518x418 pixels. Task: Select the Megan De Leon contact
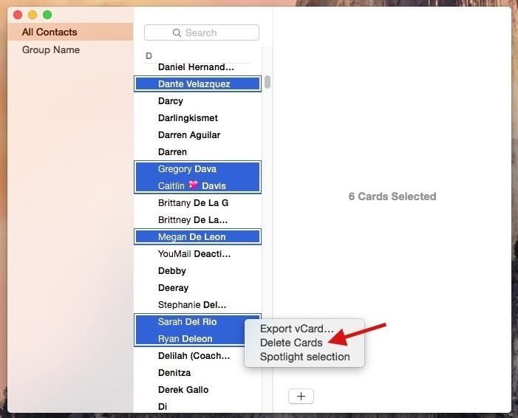pos(191,236)
